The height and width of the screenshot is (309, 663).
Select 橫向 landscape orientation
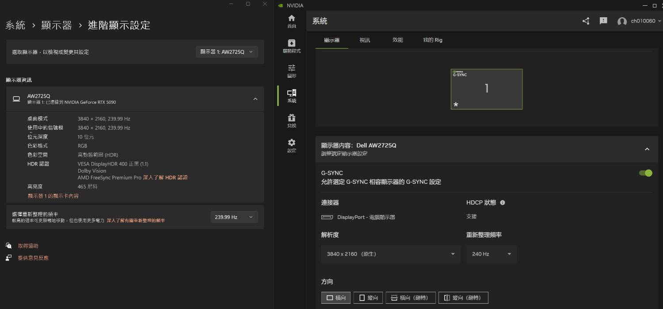(336, 298)
